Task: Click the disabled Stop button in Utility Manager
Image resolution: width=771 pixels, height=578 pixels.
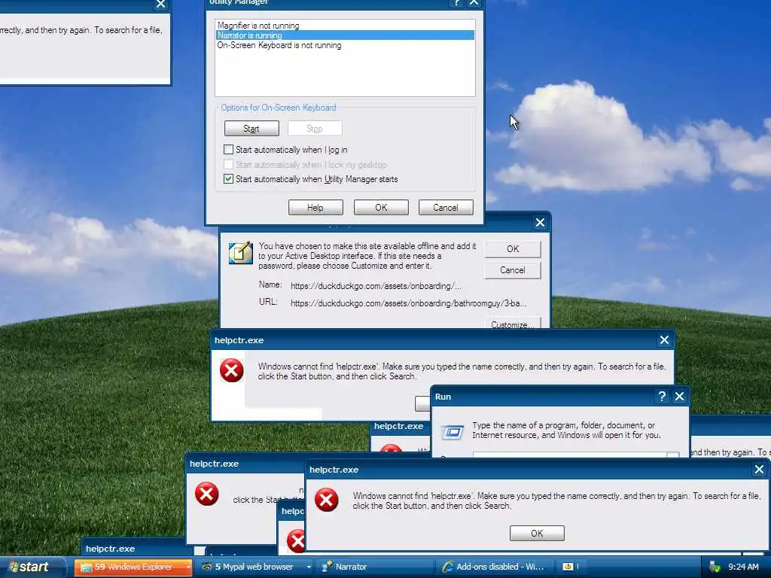Action: point(315,129)
